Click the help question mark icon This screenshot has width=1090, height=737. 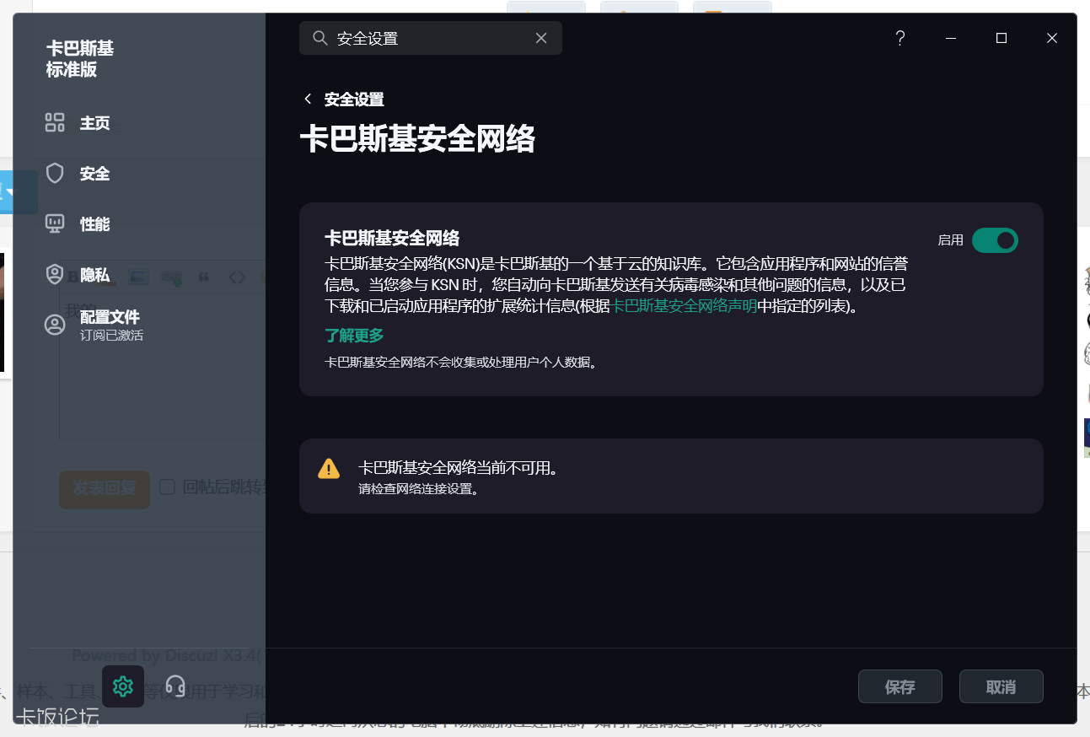[900, 38]
